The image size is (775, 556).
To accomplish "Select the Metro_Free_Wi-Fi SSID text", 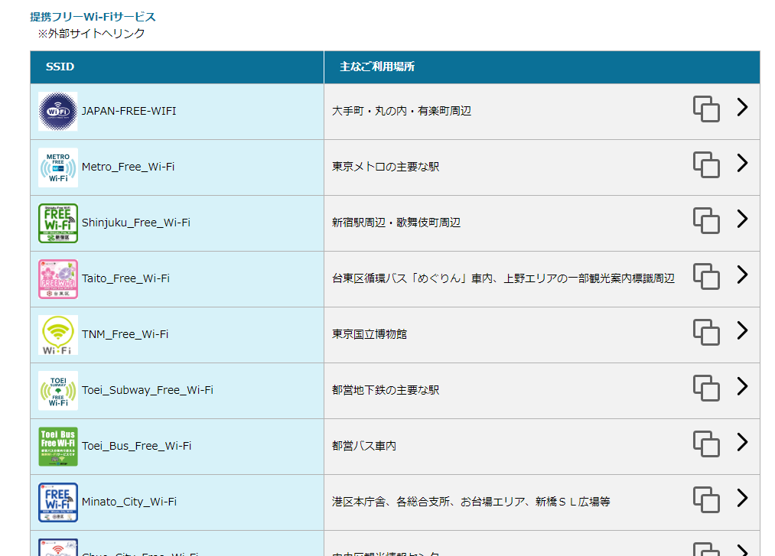I will pos(128,167).
